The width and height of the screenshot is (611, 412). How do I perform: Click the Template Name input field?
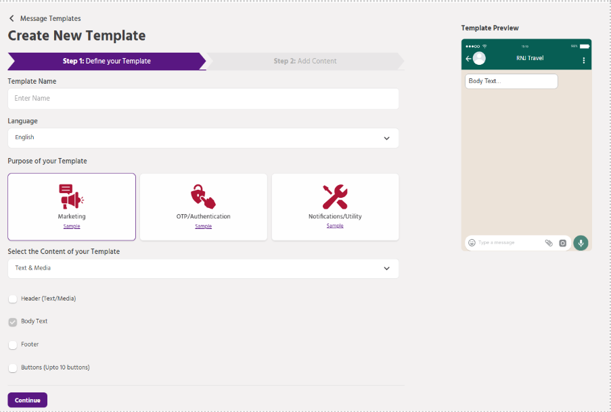point(203,99)
